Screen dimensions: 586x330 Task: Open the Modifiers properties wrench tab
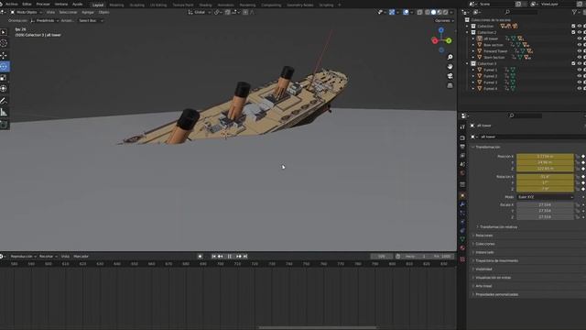pos(462,204)
